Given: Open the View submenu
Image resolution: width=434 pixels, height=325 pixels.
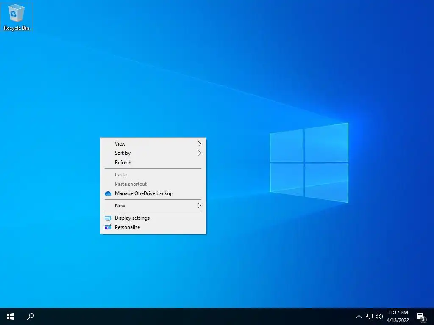Looking at the screenshot, I should pyautogui.click(x=153, y=144).
